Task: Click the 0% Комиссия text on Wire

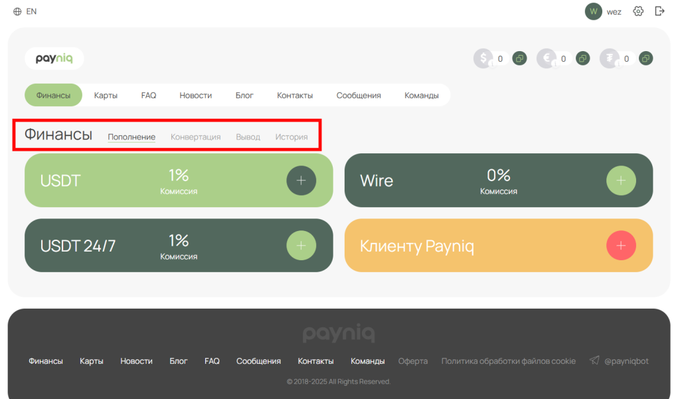Action: tap(498, 181)
